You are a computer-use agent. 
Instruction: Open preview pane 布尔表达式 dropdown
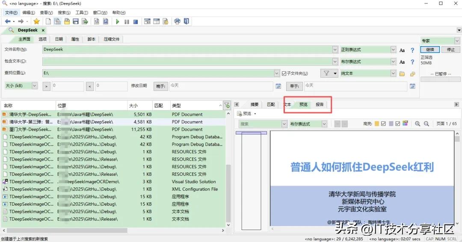(x=324, y=124)
